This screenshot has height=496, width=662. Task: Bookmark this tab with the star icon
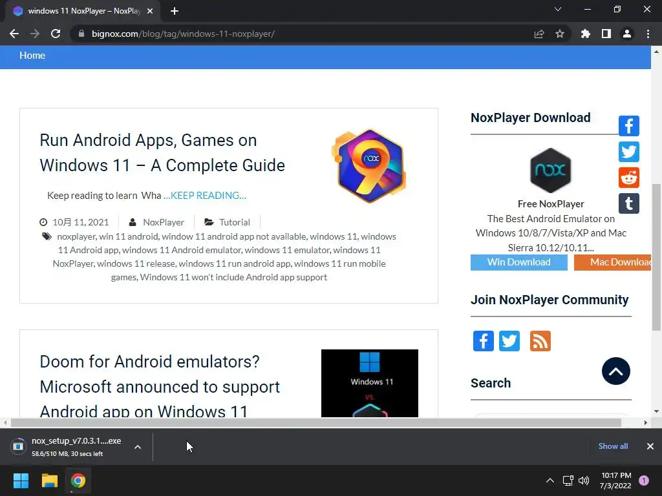point(560,34)
